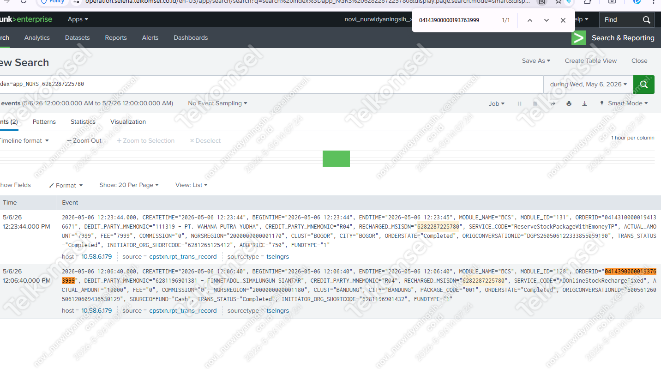The height and width of the screenshot is (369, 661).
Task: Stop the search job
Action: (x=535, y=103)
